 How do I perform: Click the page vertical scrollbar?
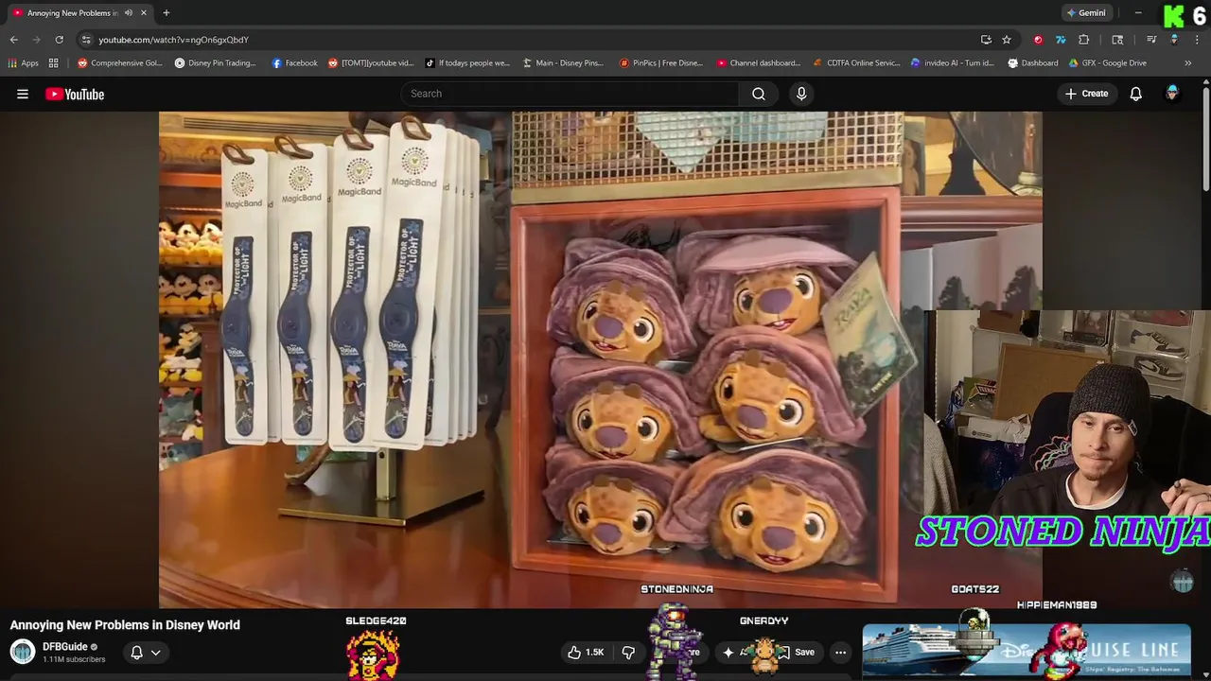pyautogui.click(x=1206, y=137)
